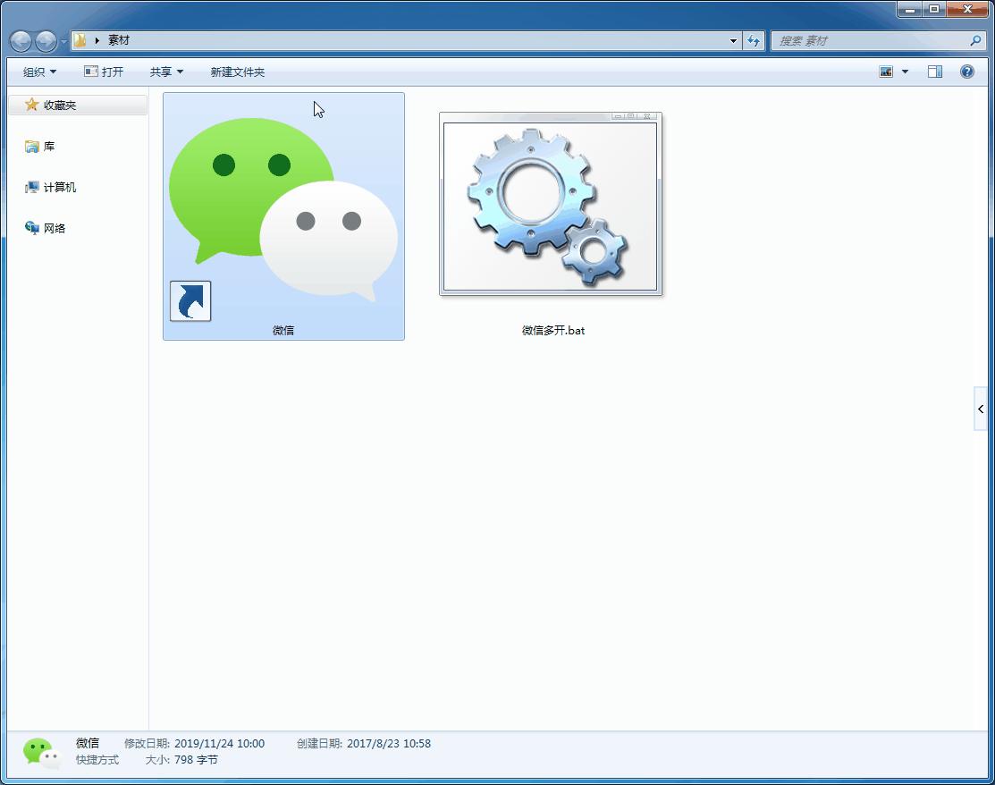Click the 新建文件夹 button
995x785 pixels.
point(238,72)
